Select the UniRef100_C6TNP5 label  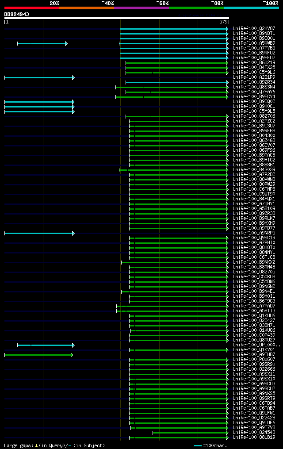coord(254,189)
